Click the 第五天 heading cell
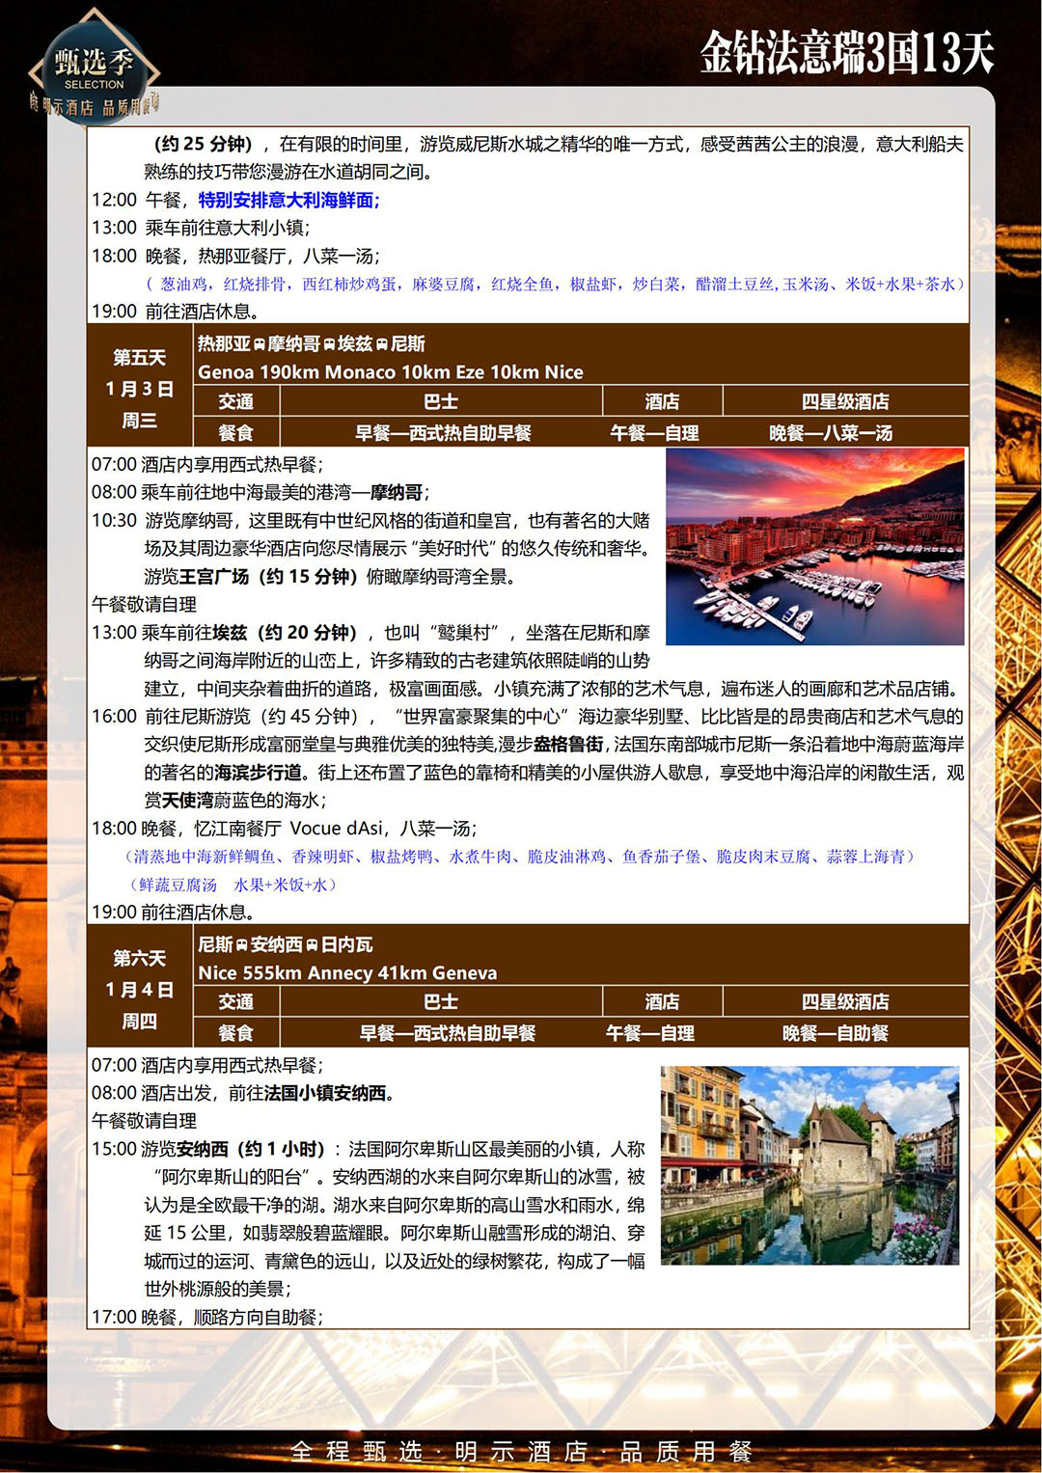Viewport: 1042px width, 1473px height. pos(140,358)
